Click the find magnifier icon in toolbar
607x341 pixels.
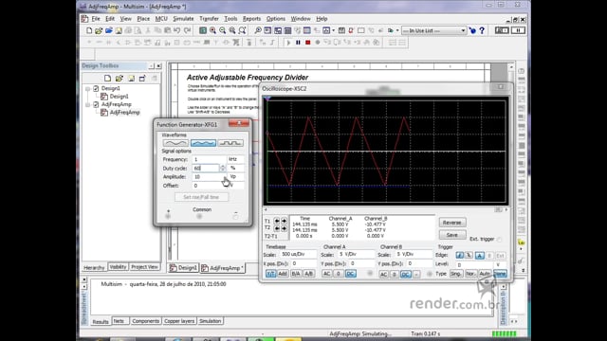tap(258, 30)
